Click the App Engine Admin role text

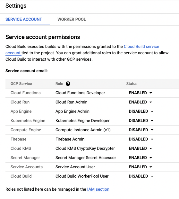[72, 111]
